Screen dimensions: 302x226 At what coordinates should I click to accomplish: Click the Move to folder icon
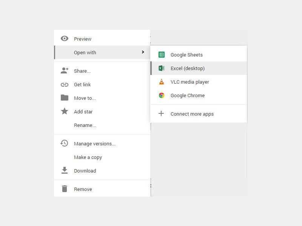(64, 98)
